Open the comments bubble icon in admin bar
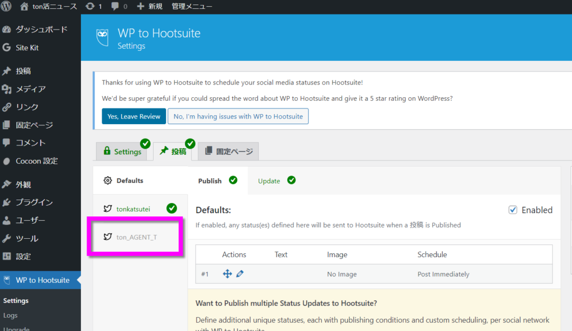The image size is (572, 331). 115,6
